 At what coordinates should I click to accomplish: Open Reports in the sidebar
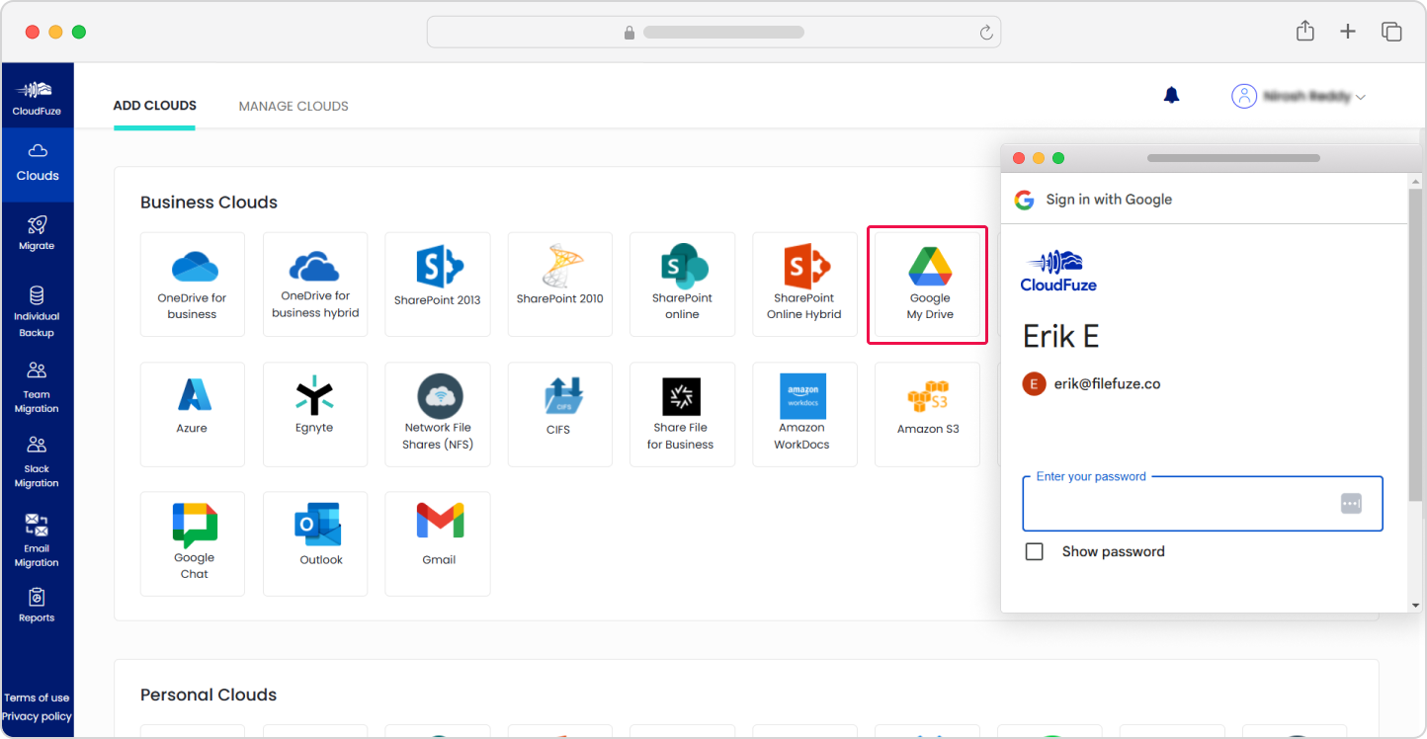[37, 606]
